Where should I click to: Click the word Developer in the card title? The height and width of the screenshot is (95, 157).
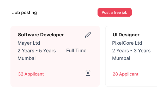52,35
